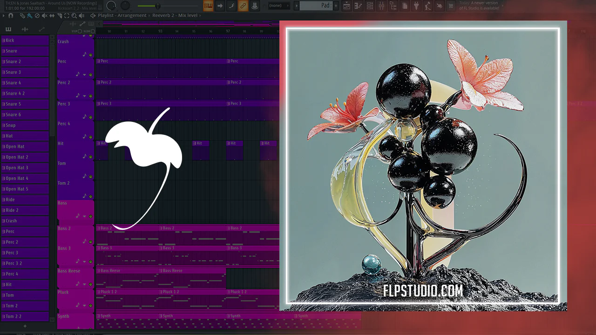Open the Piano roll view icon
Image resolution: width=596 pixels, height=335 pixels.
point(359,6)
